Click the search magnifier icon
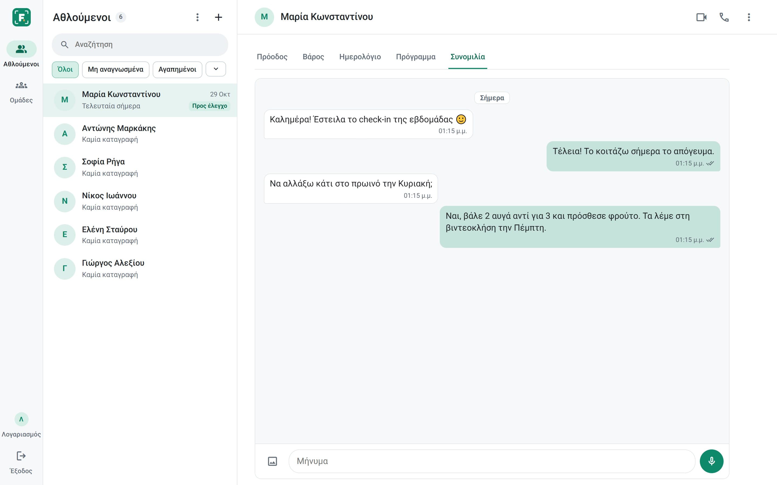This screenshot has width=777, height=485. coord(64,44)
